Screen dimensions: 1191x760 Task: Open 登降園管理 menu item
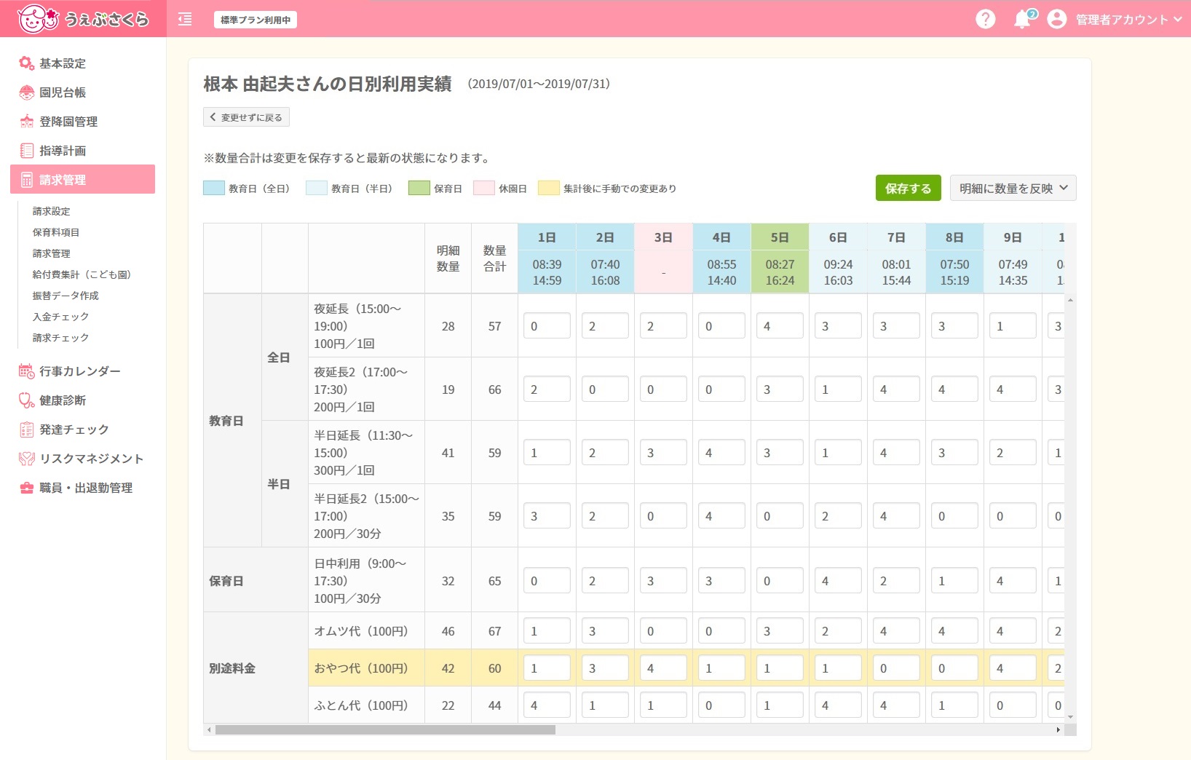68,122
